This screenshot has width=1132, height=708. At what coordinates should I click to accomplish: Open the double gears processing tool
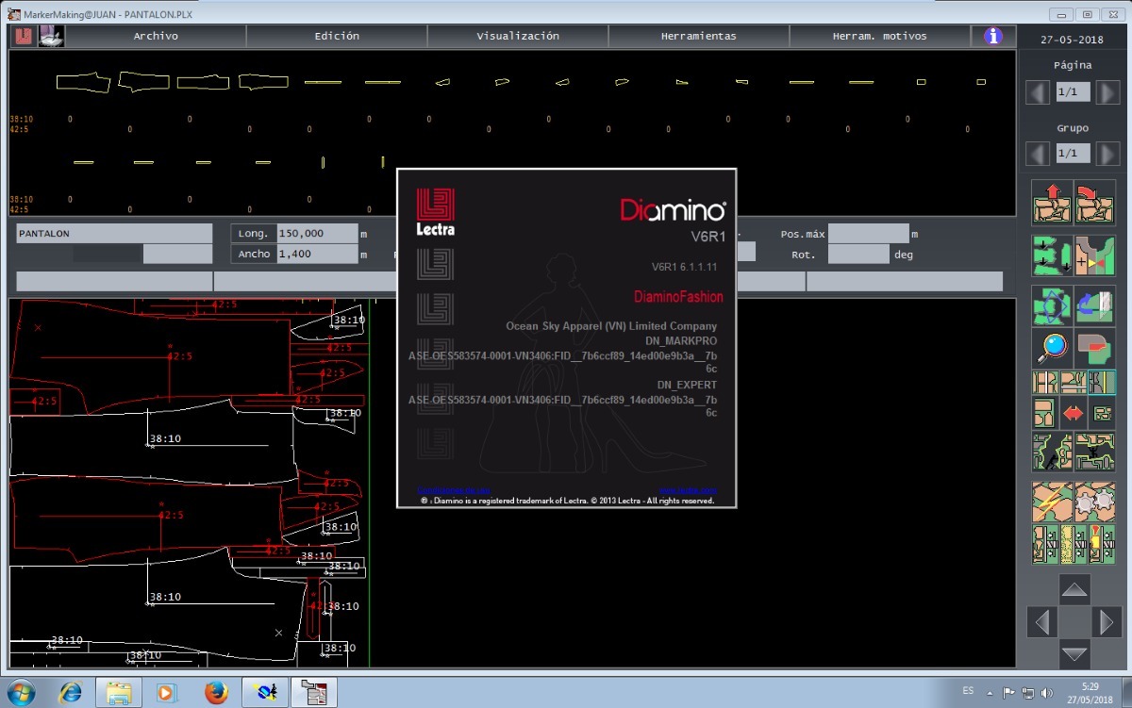pos(1094,502)
